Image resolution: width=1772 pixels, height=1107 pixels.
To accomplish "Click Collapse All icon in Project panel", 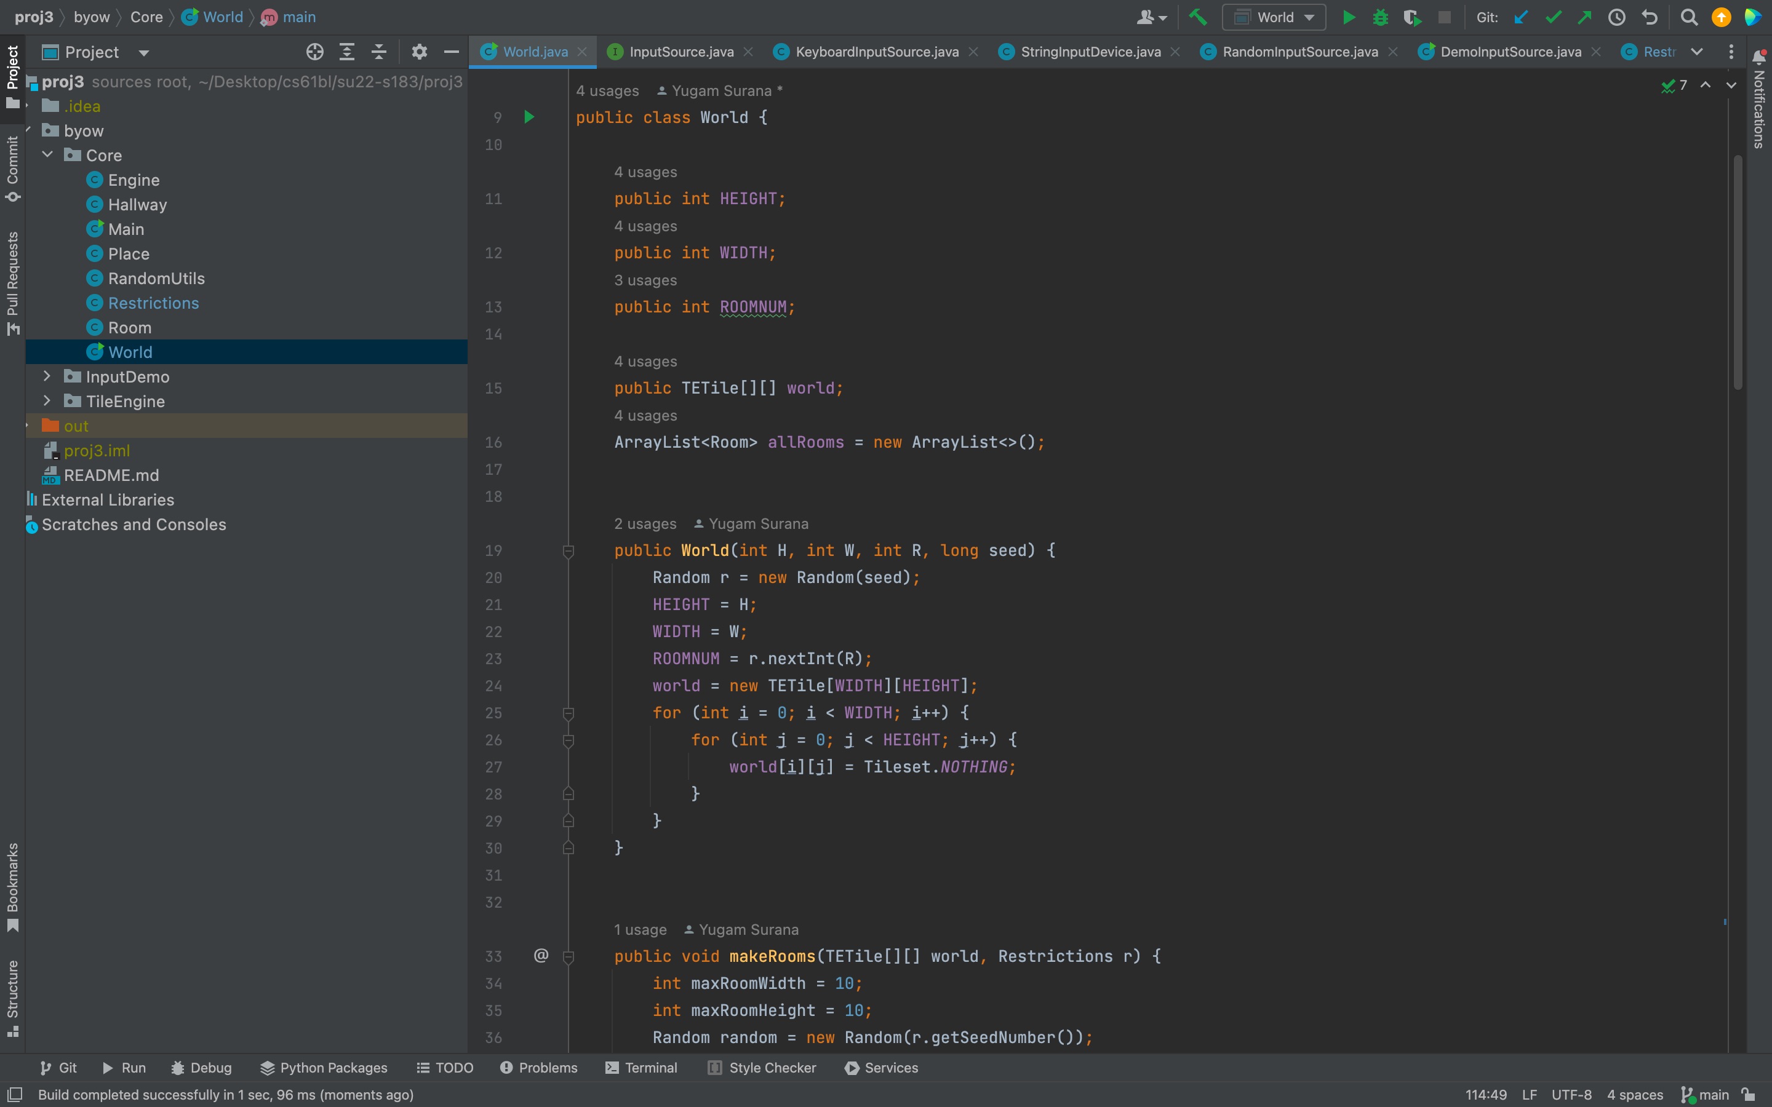I will [x=378, y=52].
